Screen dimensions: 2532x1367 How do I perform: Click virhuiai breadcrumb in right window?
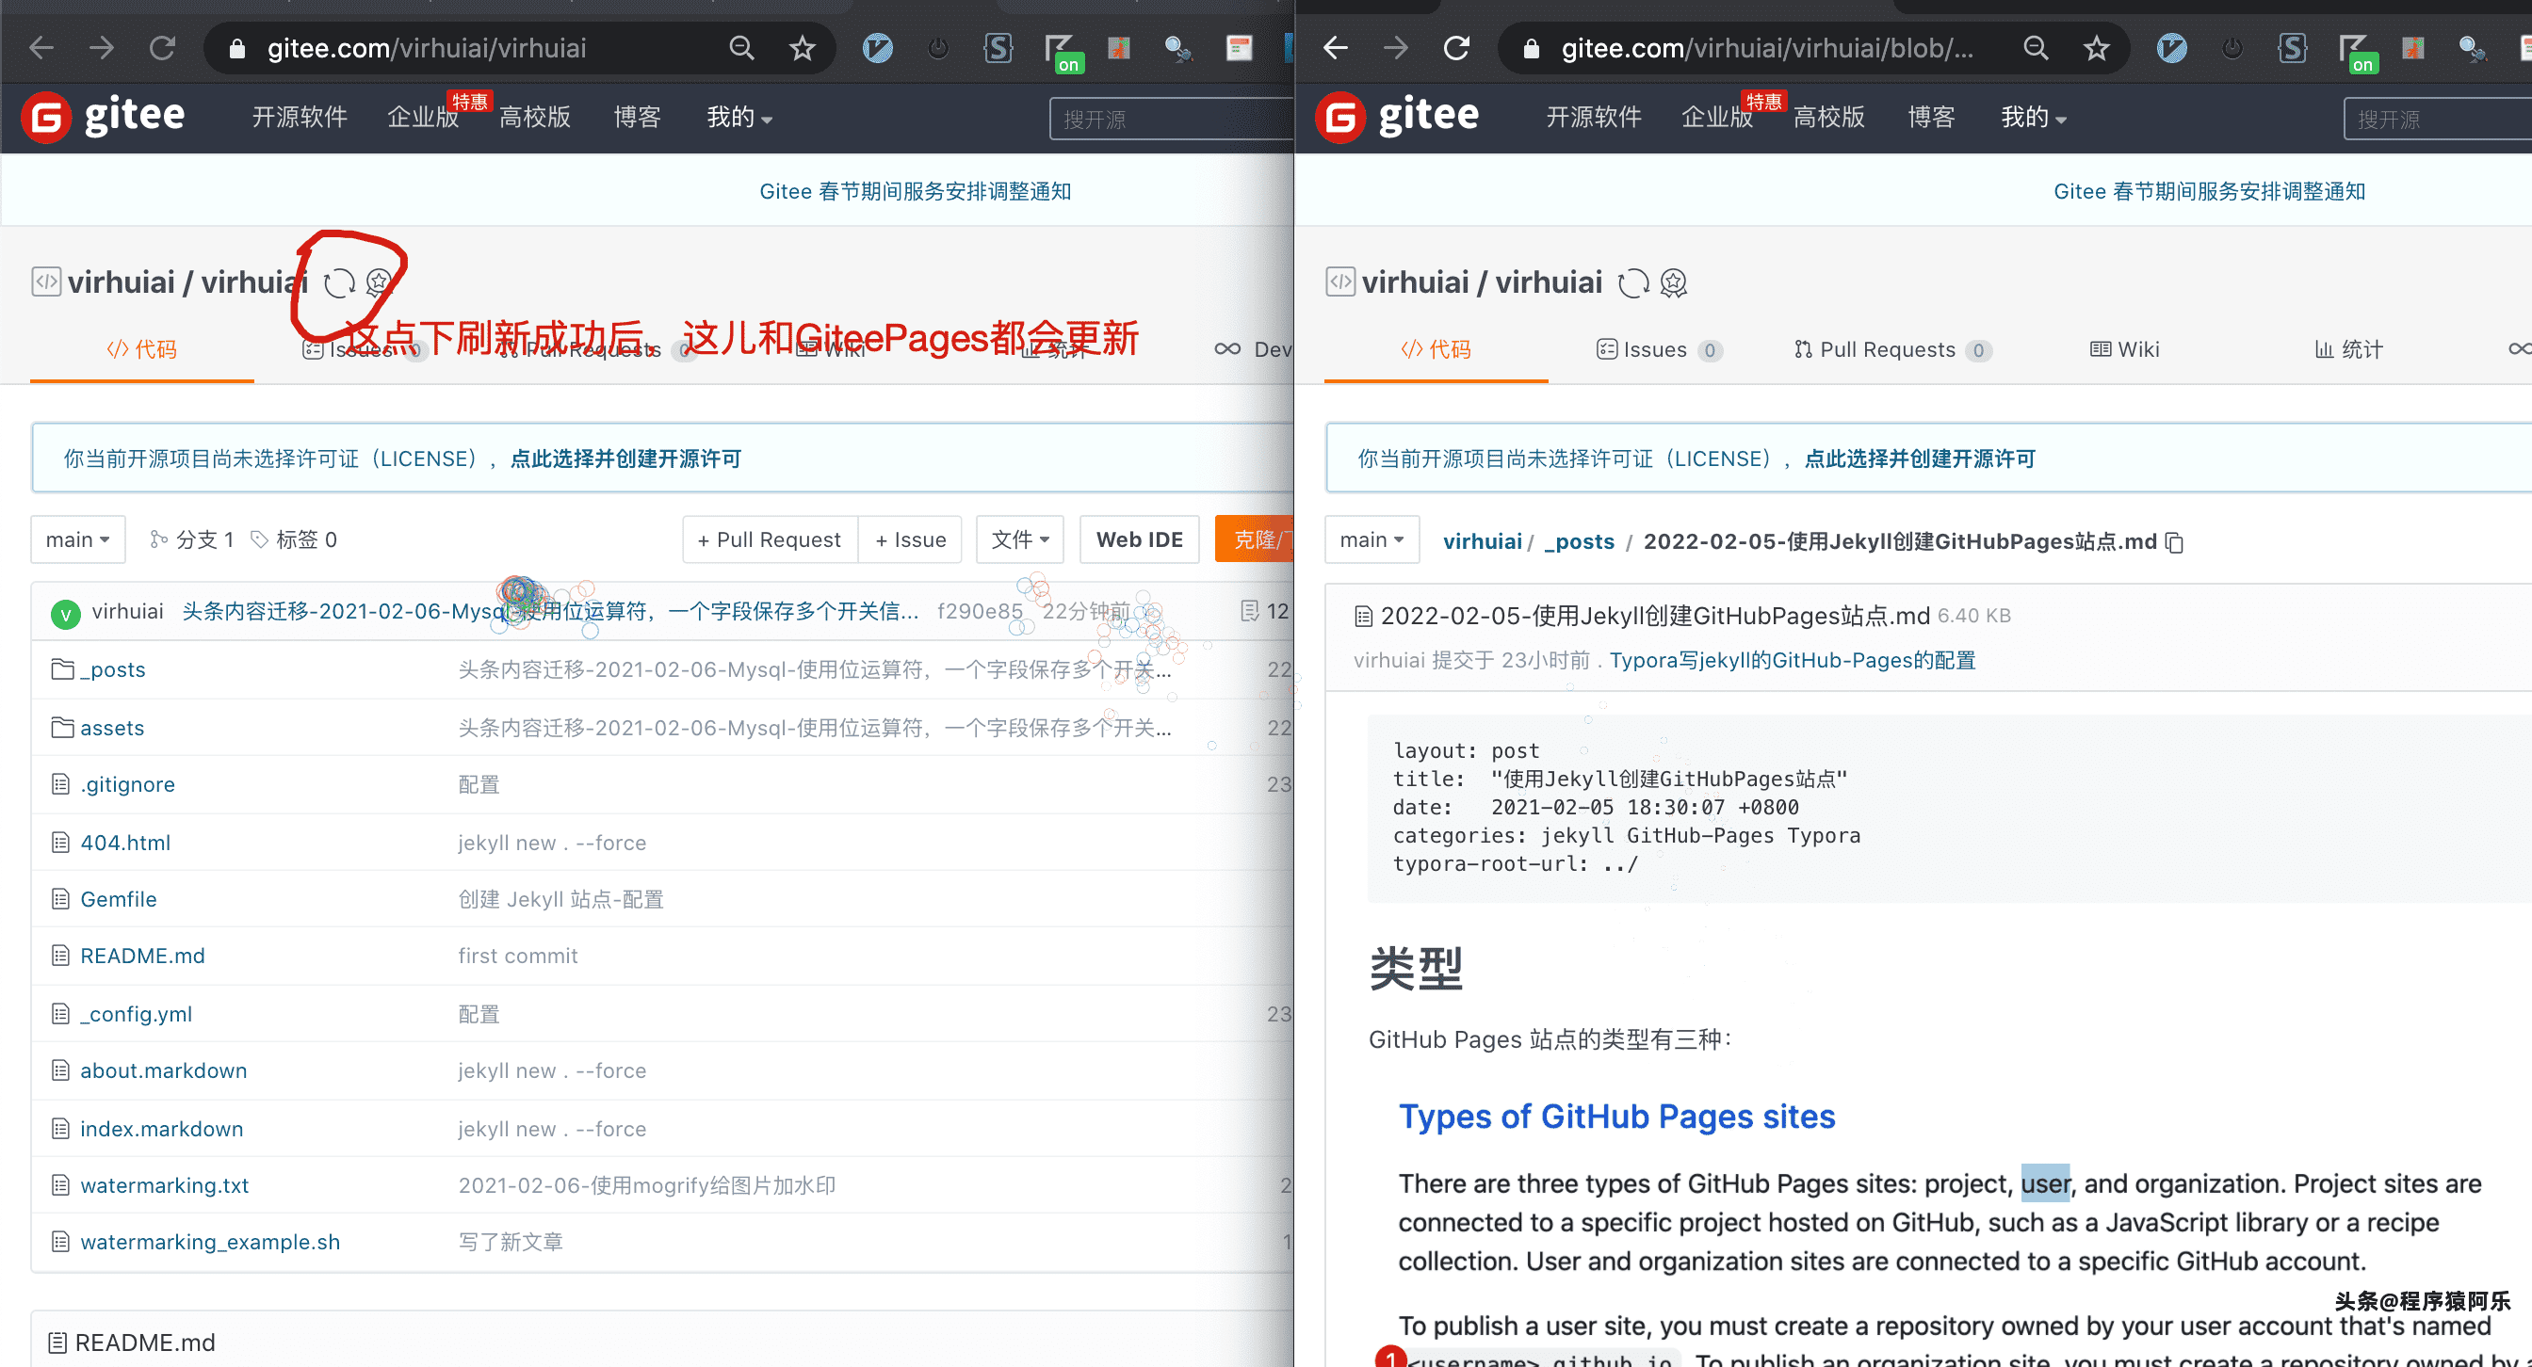tap(1483, 542)
